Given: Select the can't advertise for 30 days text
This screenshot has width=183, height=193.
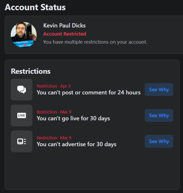Looking at the screenshot, I should tap(77, 144).
